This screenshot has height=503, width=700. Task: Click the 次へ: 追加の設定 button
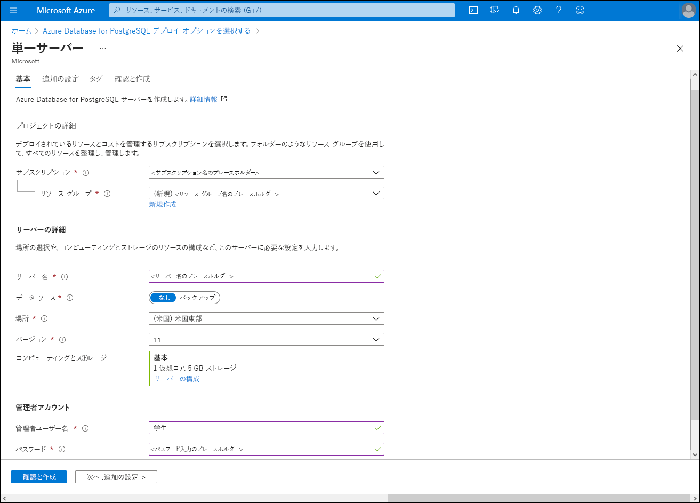116,477
